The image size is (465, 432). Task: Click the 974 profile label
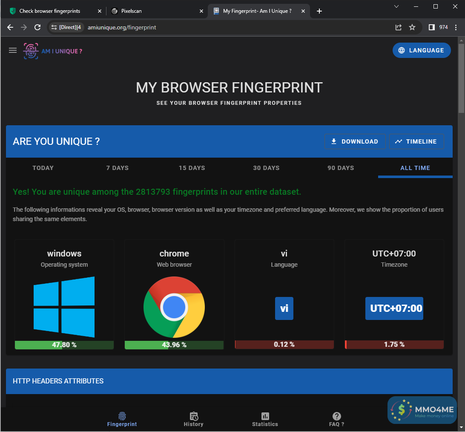443,27
